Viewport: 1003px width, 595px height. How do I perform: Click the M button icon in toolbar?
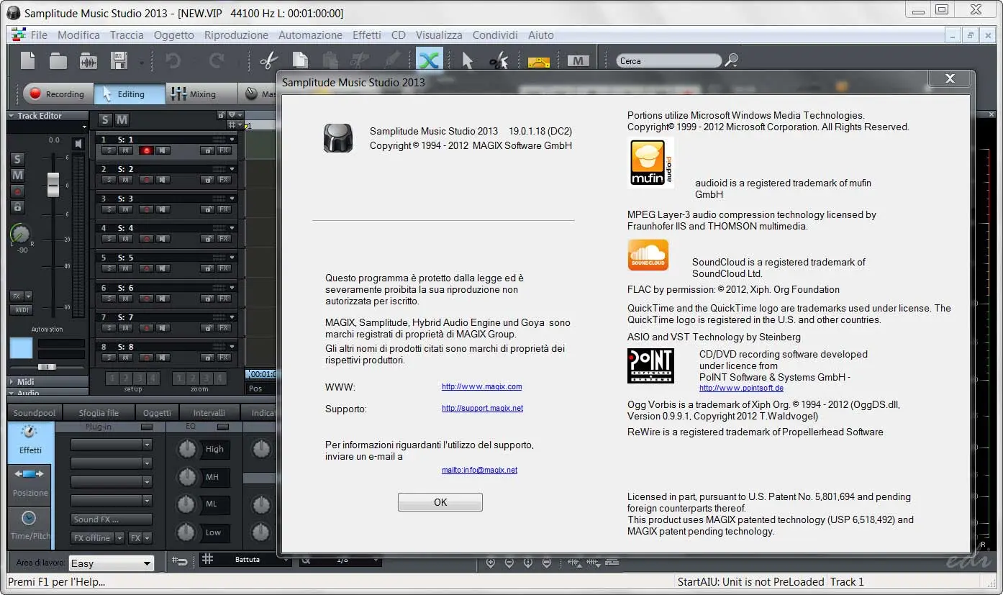pyautogui.click(x=578, y=61)
